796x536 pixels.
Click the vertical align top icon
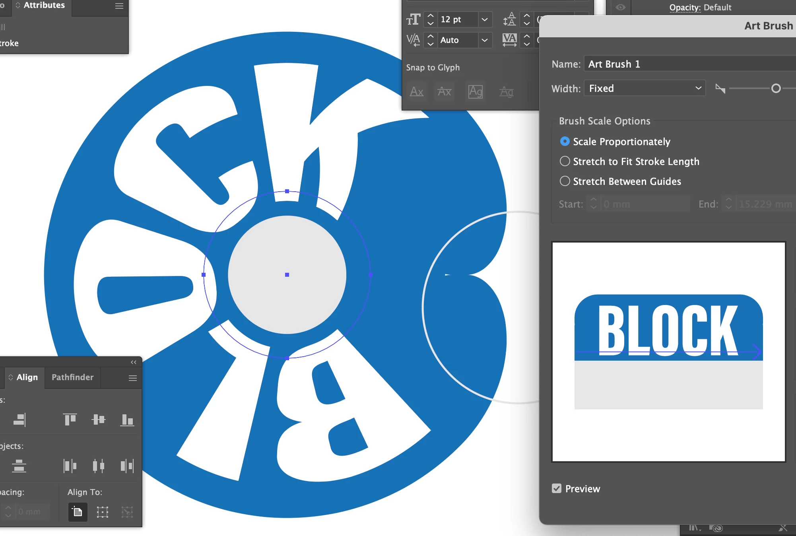(x=70, y=419)
